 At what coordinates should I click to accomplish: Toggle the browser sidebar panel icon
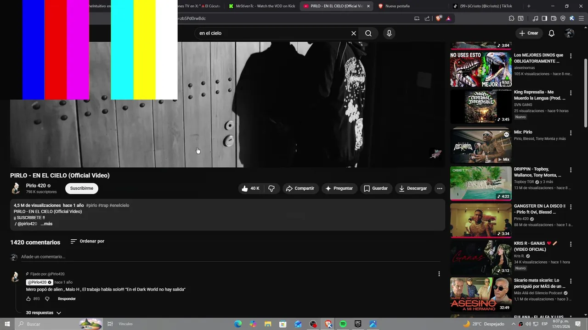point(544,18)
